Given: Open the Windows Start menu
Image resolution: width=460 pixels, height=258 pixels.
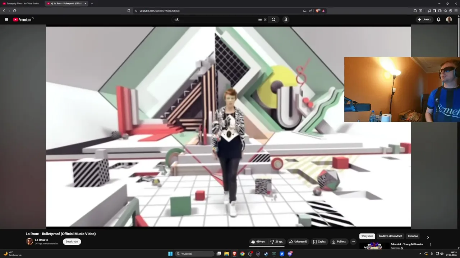Looking at the screenshot, I should (170, 254).
